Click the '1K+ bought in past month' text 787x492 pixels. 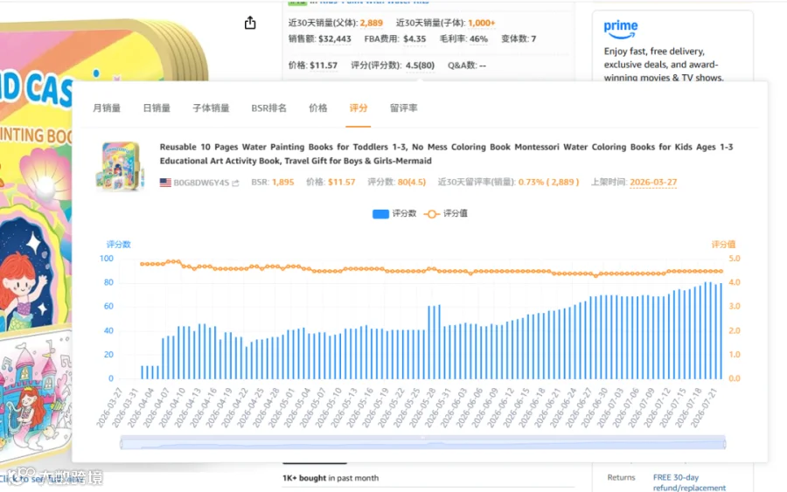coord(331,478)
